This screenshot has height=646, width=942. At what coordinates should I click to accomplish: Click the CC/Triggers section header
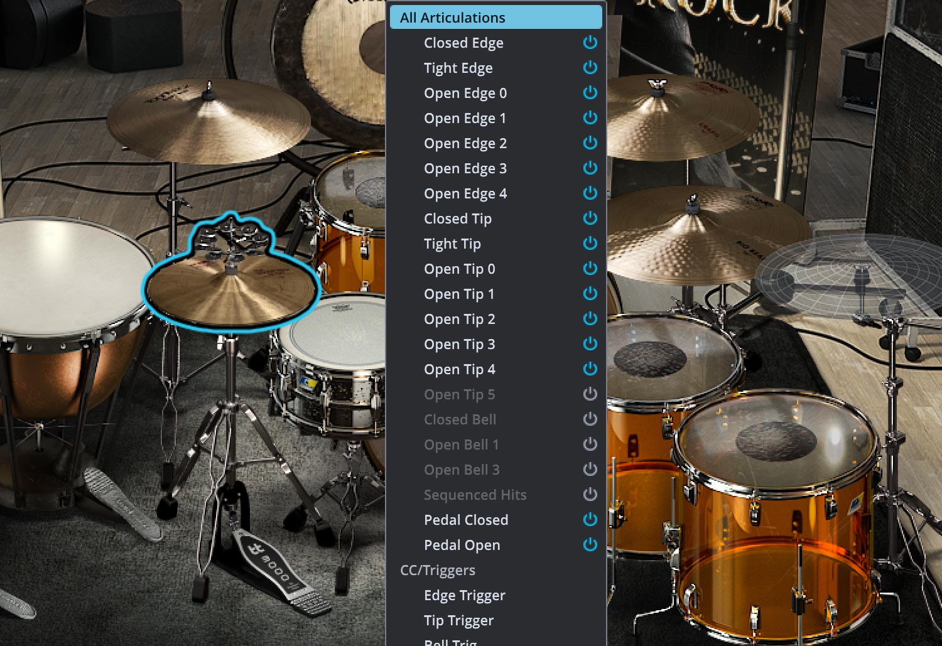[438, 570]
